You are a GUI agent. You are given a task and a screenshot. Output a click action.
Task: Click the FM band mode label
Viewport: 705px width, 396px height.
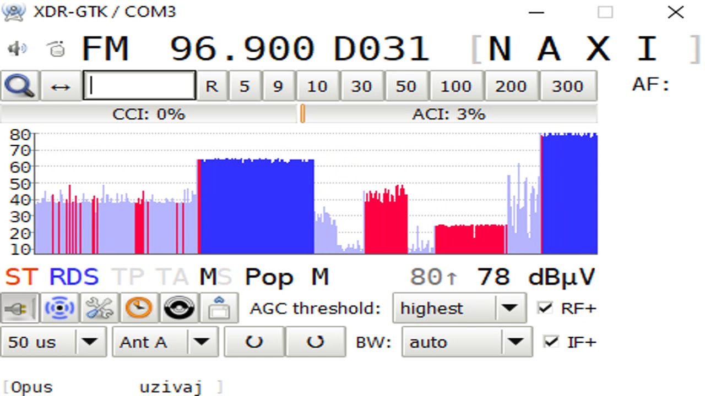coord(105,49)
